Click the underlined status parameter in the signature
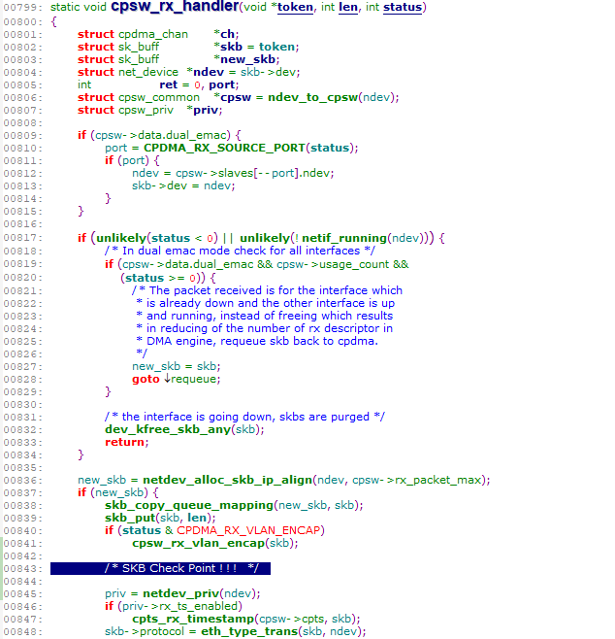The image size is (615, 639). [403, 8]
